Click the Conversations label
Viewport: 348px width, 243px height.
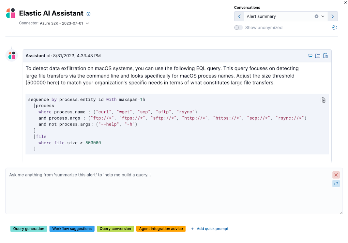247,7
